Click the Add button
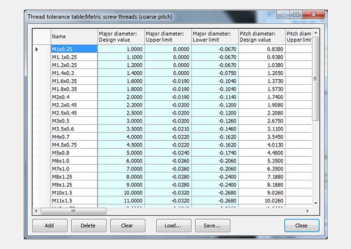Image resolution: width=351 pixels, height=249 pixels. point(49,225)
